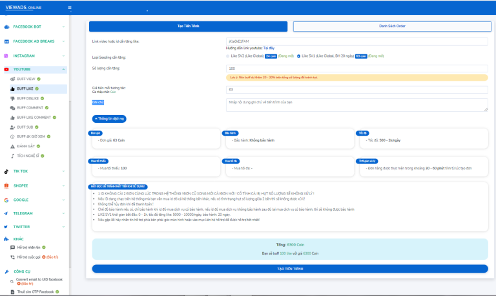Click the Facebook Ad Breaks icon
Viewport: 496px width, 296px height.
[6, 41]
